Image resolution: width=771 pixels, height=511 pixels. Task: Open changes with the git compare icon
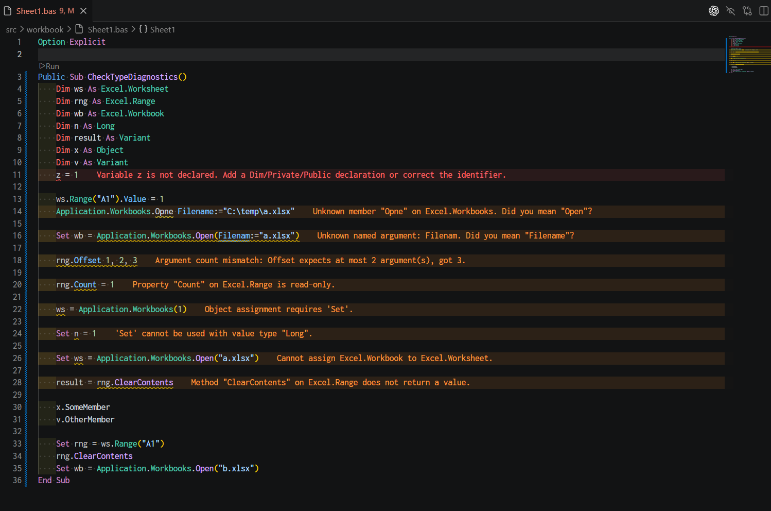(x=747, y=11)
